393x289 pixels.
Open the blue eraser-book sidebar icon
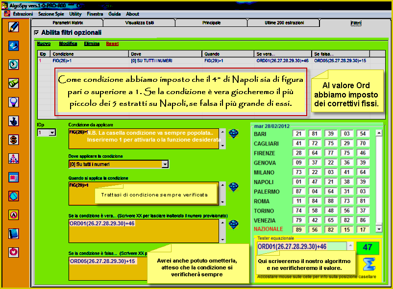click(14, 46)
